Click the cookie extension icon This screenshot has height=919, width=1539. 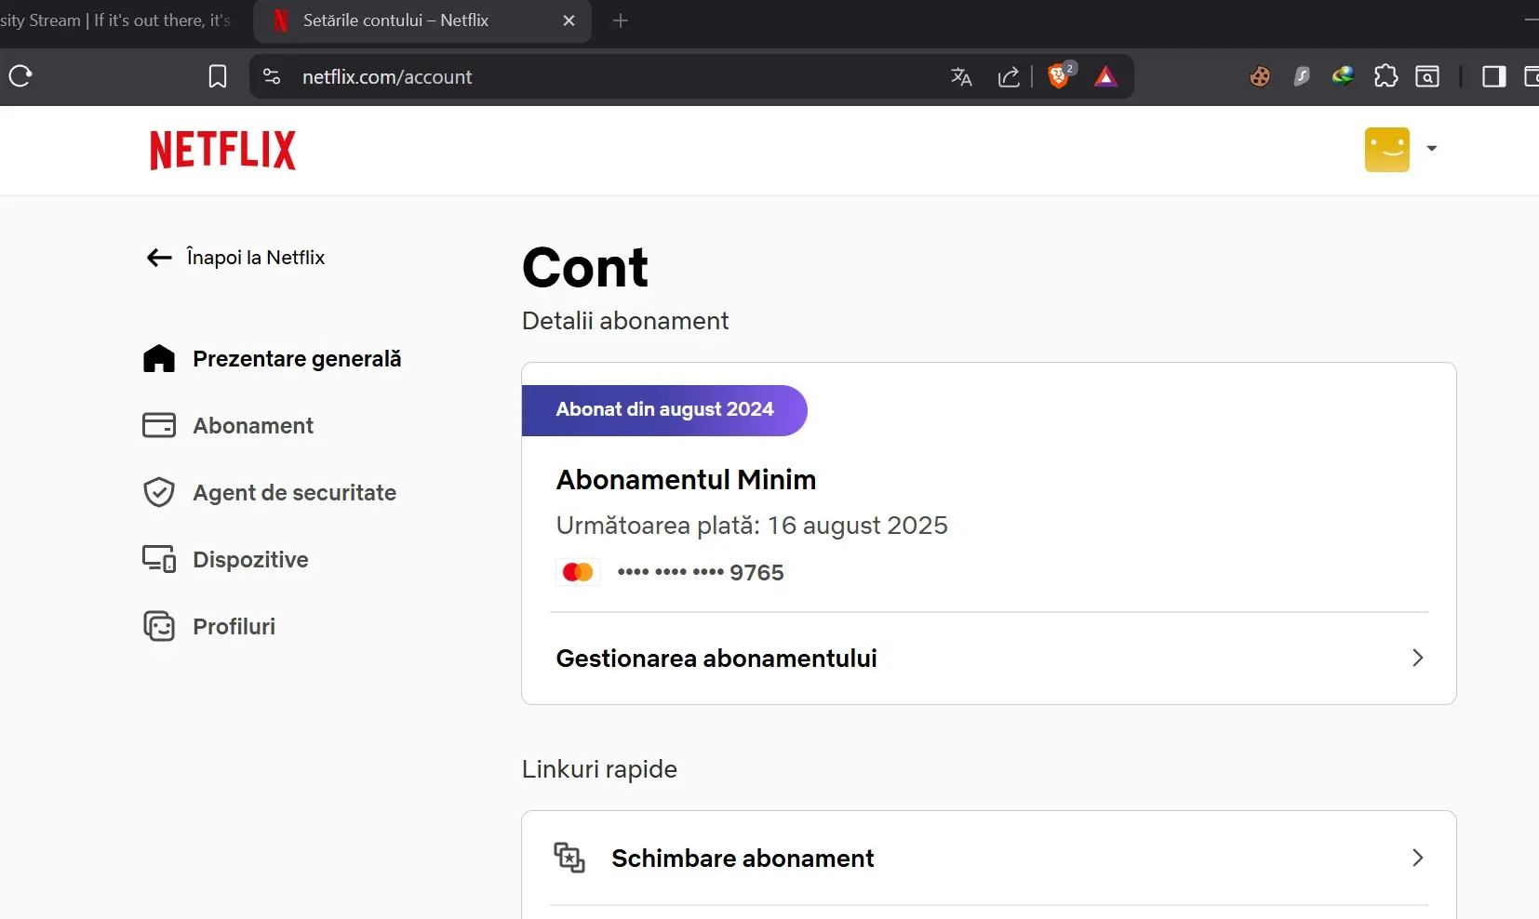1260,76
